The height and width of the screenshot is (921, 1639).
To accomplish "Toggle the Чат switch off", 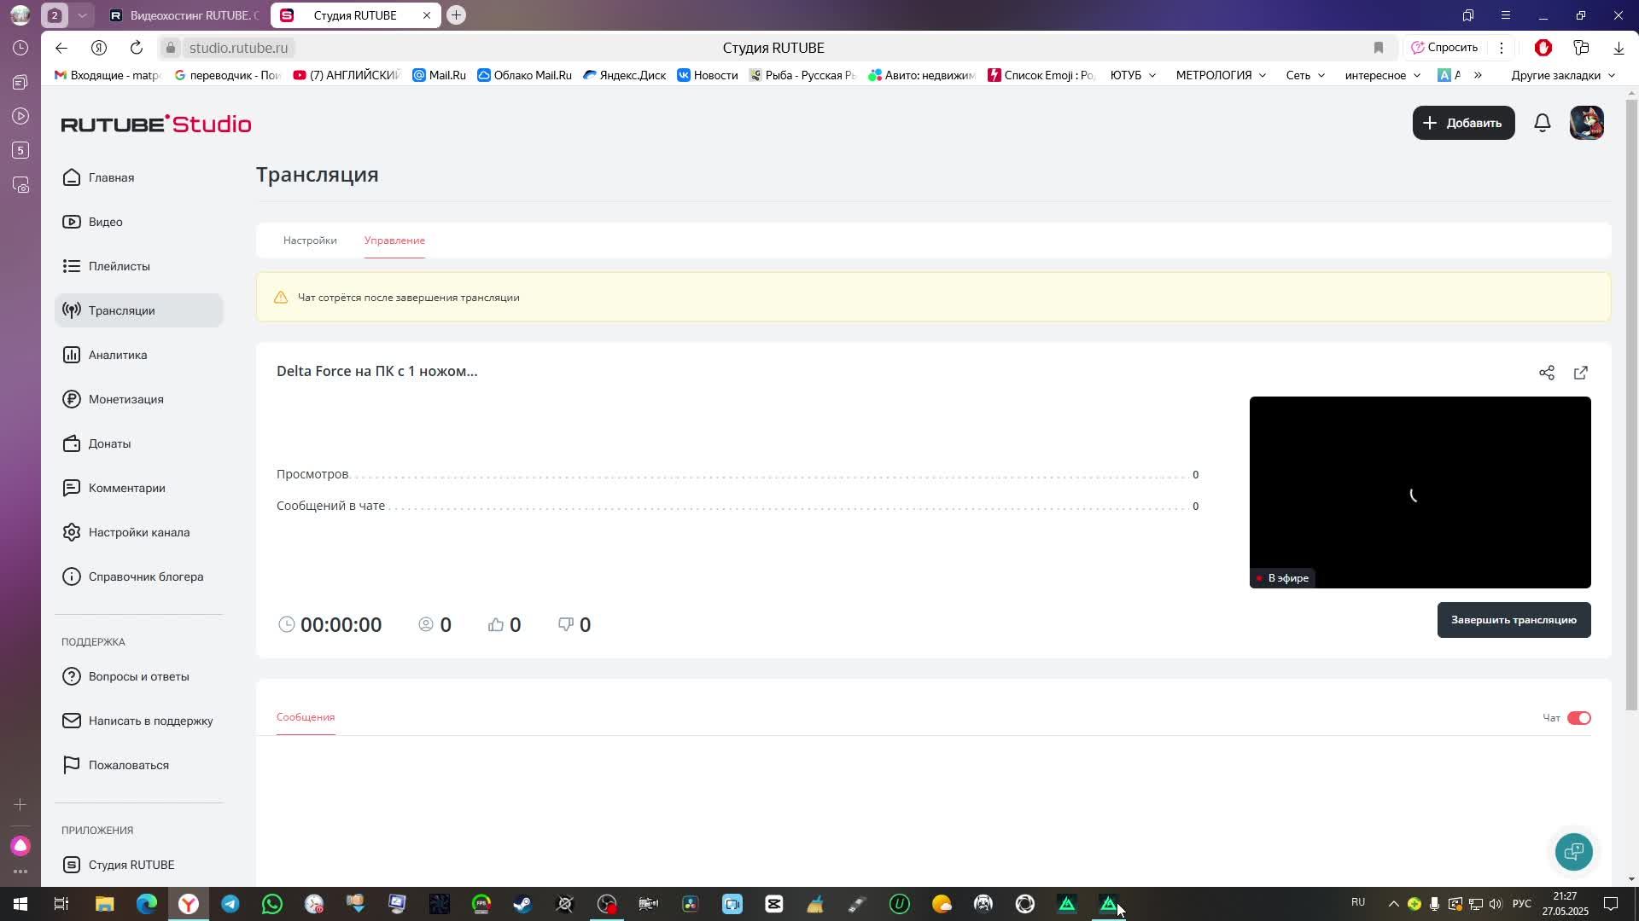I will (1578, 718).
